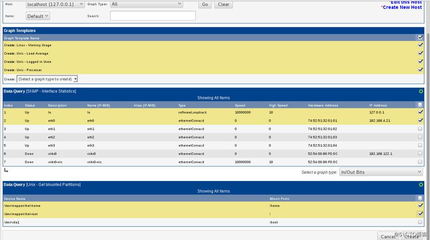The image size is (430, 240).
Task: Sort interfaces by Status column header
Action: (x=30, y=105)
